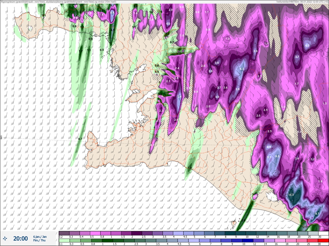This screenshot has width=329, height=246.
Task: Click the 20:00 forecast time label
Action: [x=20, y=239]
